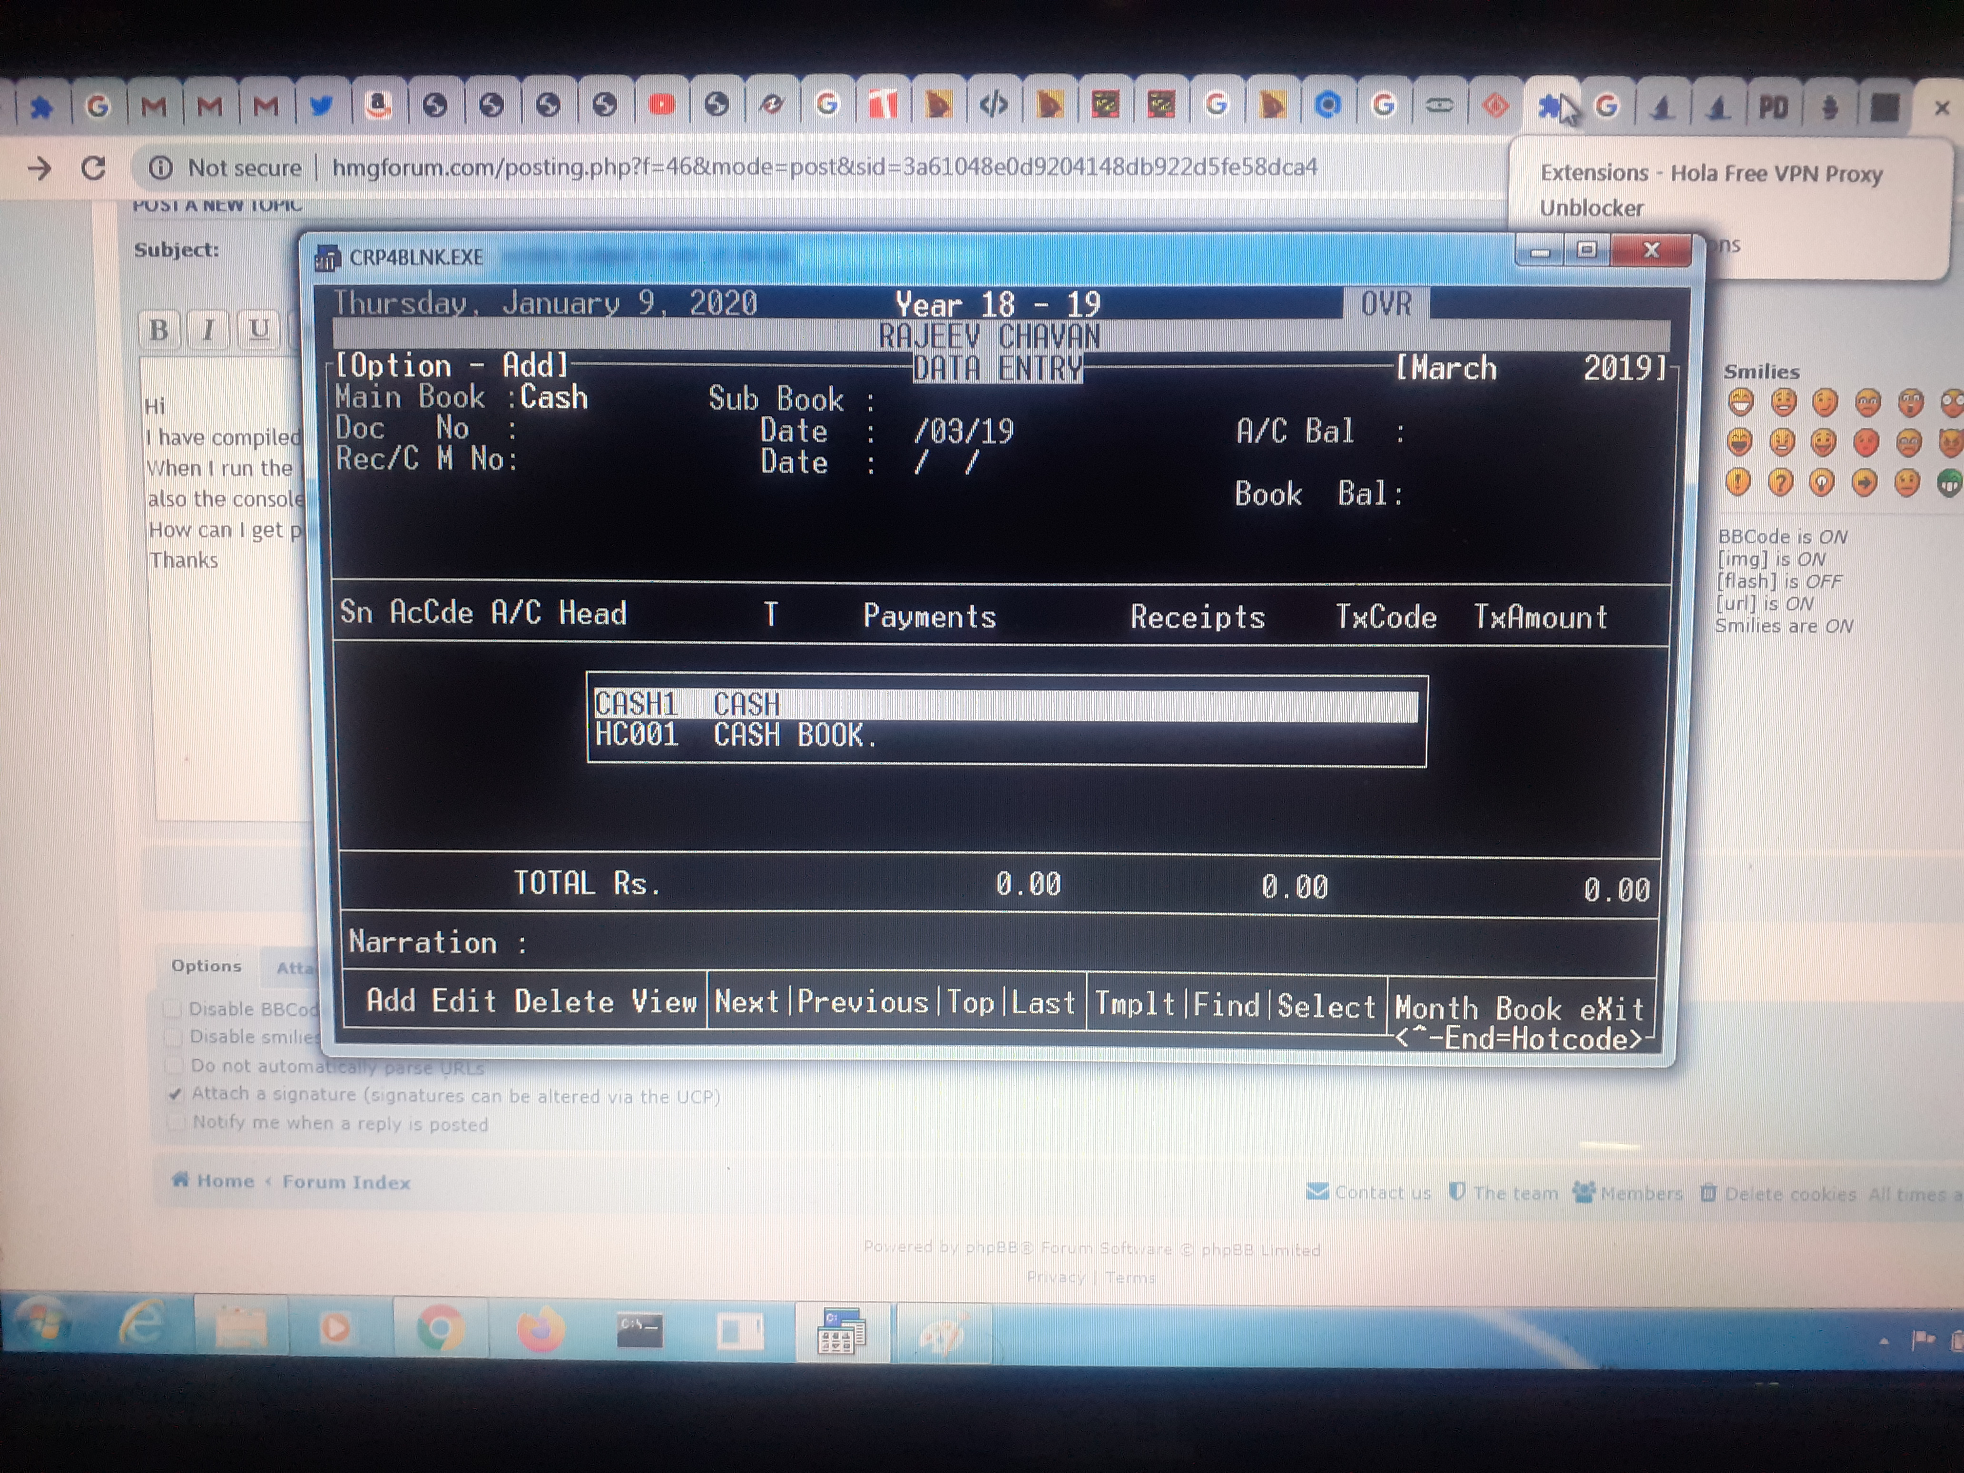
Task: Switch to the Amazon browser tab
Action: (x=378, y=106)
